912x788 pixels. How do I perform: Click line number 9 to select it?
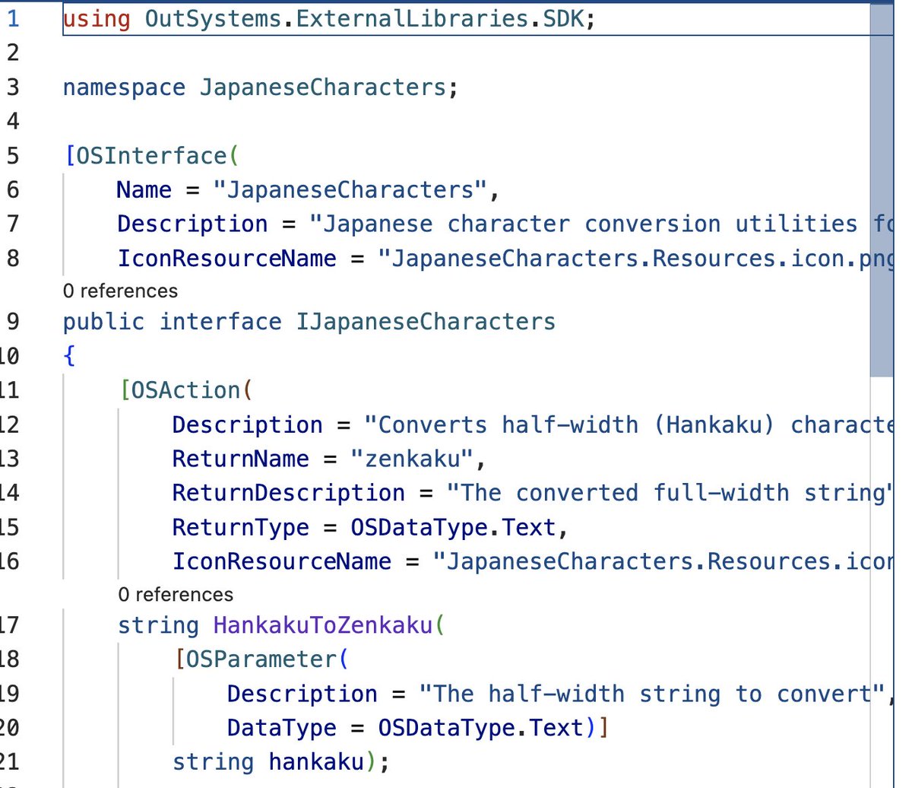tap(11, 321)
